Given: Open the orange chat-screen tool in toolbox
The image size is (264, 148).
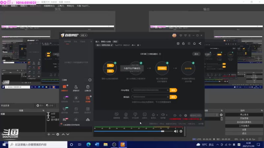Looking at the screenshot, I should point(88,99).
